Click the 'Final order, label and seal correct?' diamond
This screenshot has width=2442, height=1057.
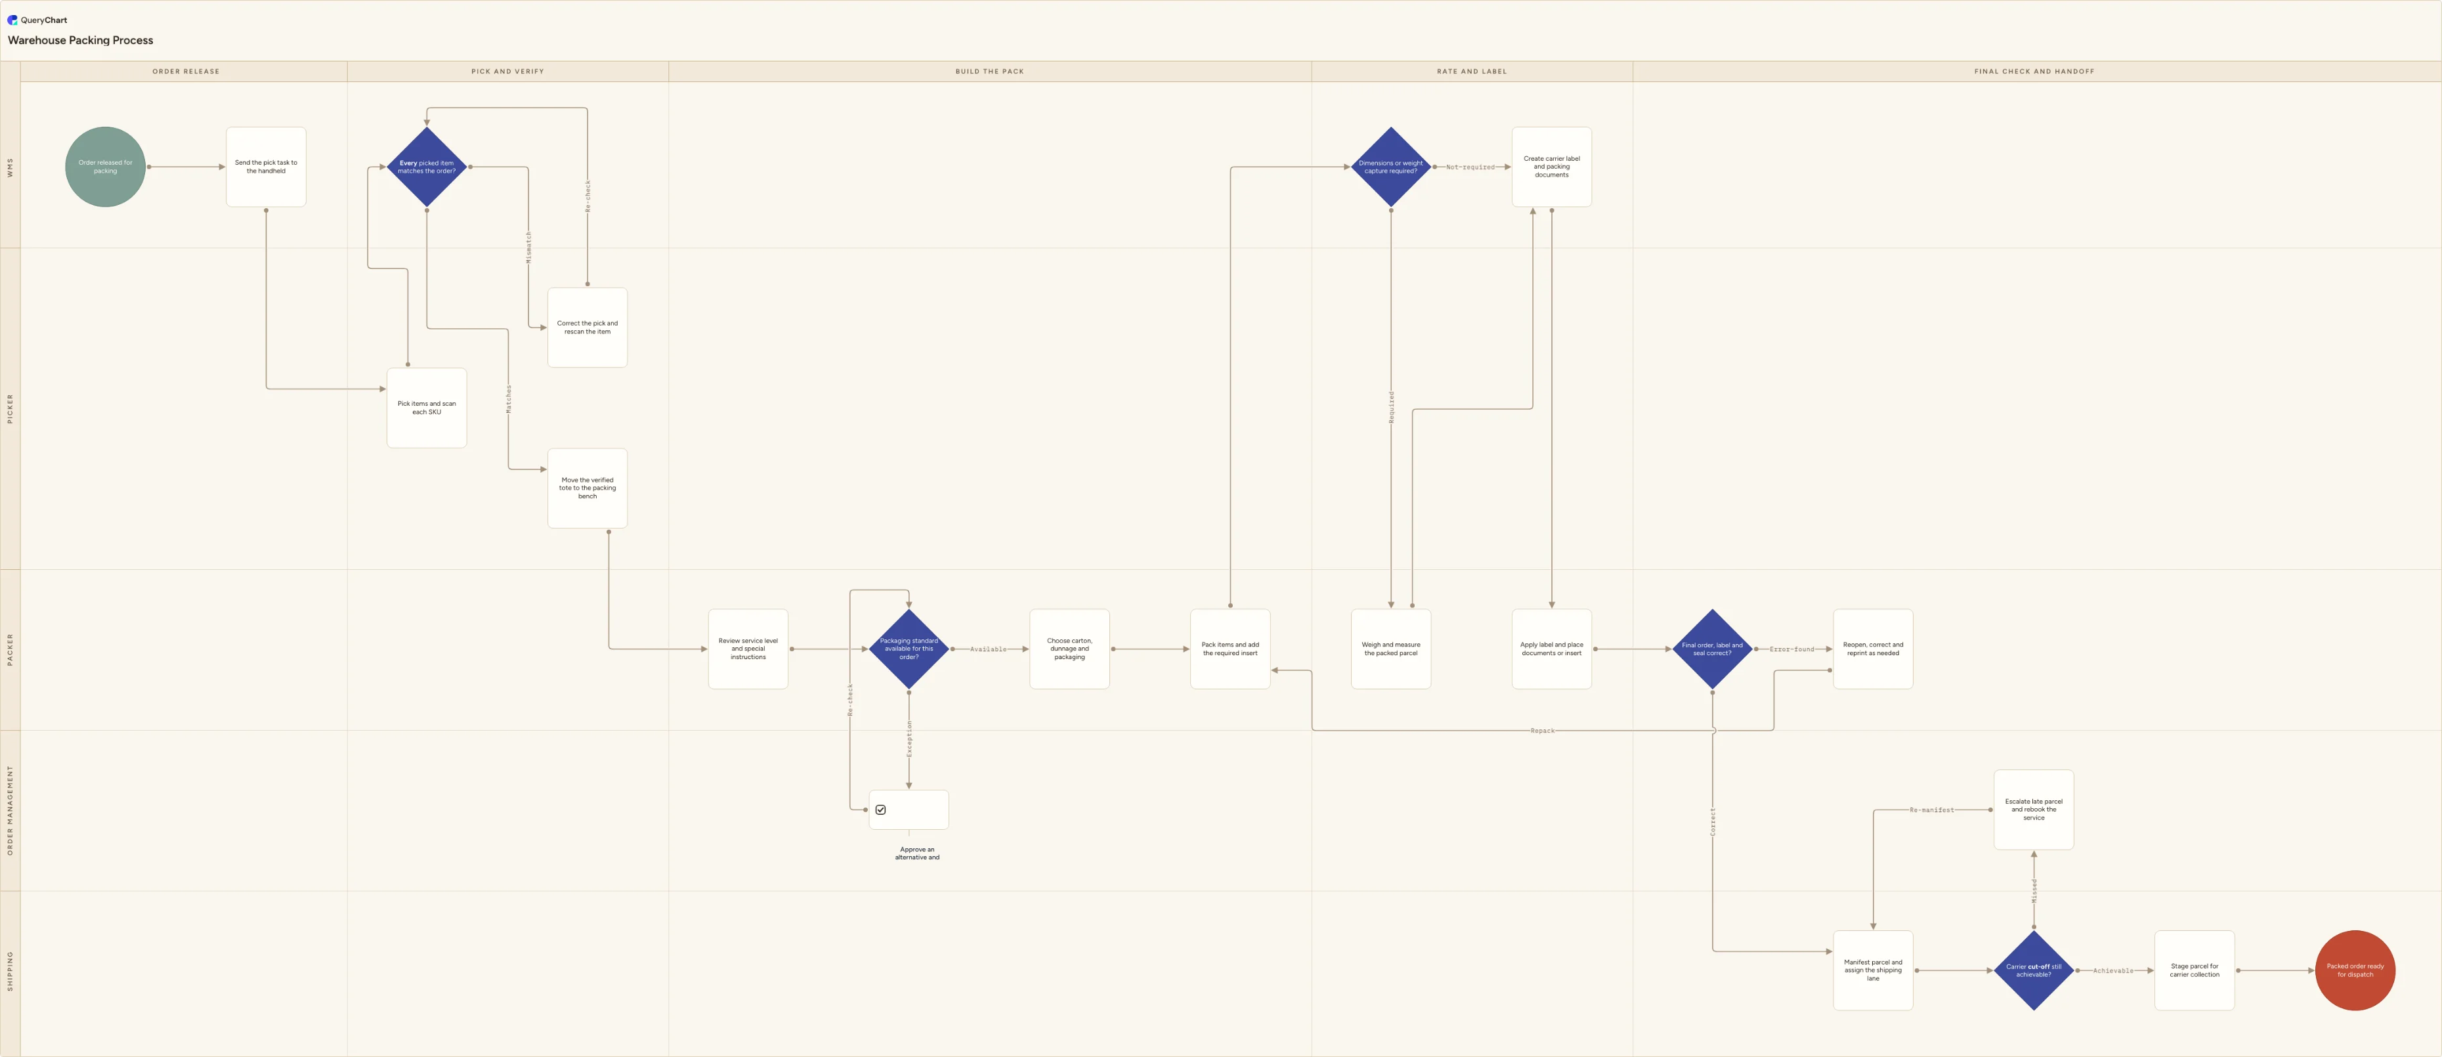[x=1712, y=649]
